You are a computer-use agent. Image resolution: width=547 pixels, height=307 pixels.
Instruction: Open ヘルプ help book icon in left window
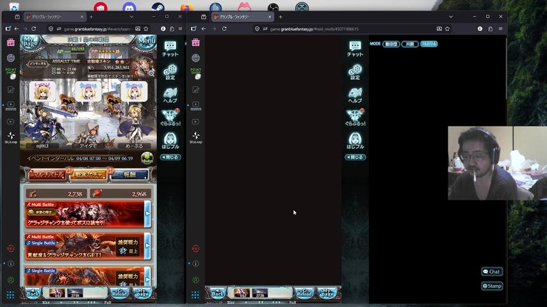click(170, 95)
